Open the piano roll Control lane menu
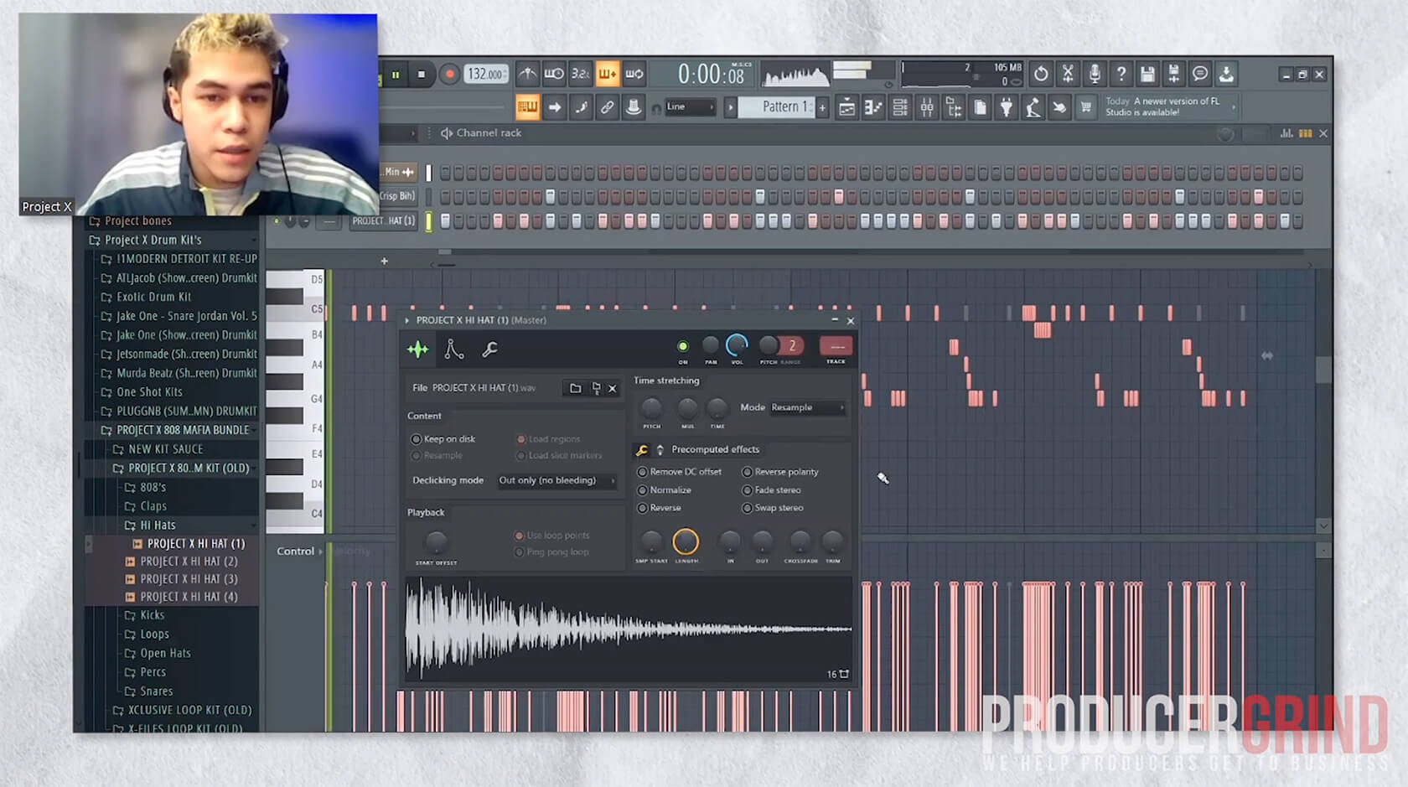The width and height of the screenshot is (1408, 787). tap(300, 551)
